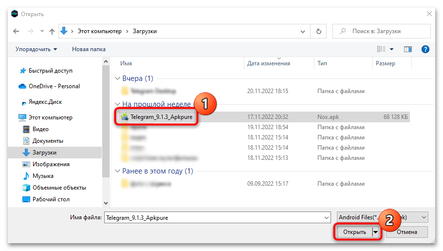Open the Android Files type dropdown
This screenshot has width=443, height=251.
point(382,217)
